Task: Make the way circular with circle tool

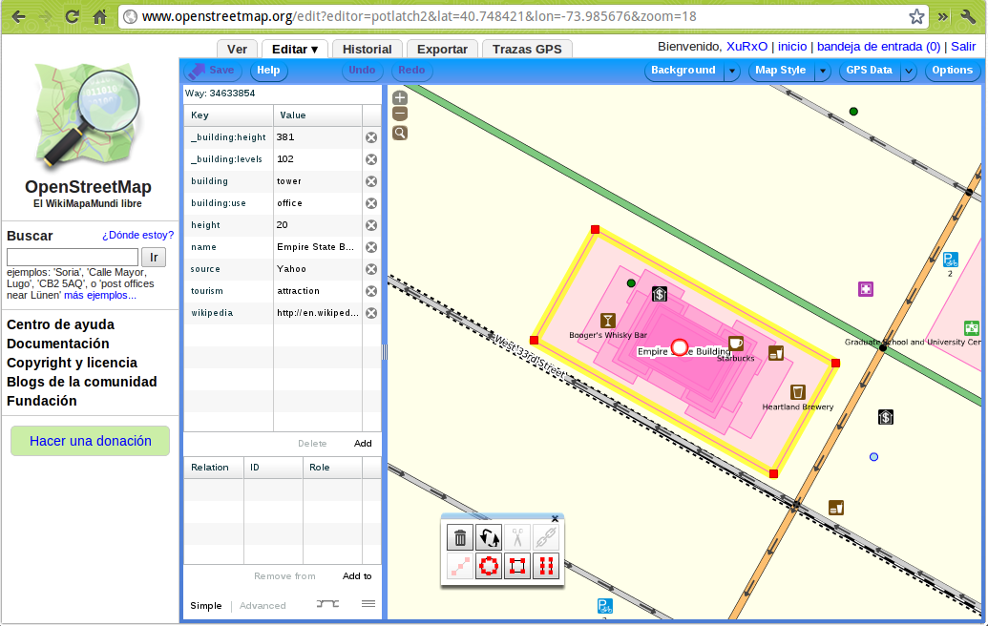Action: click(489, 566)
